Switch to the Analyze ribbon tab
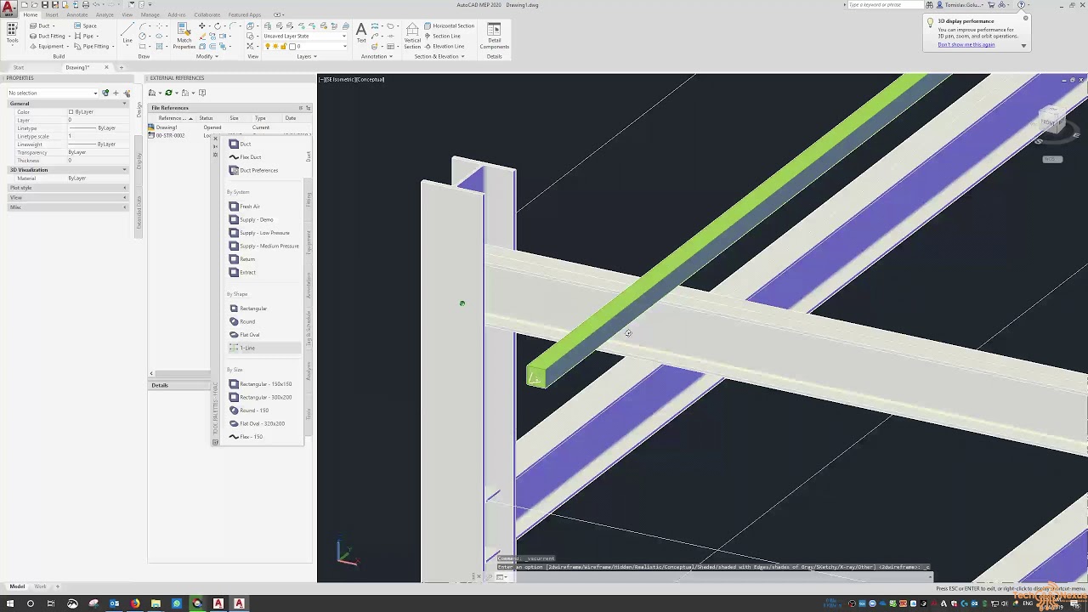Viewport: 1088px width, 612px height. [x=105, y=14]
